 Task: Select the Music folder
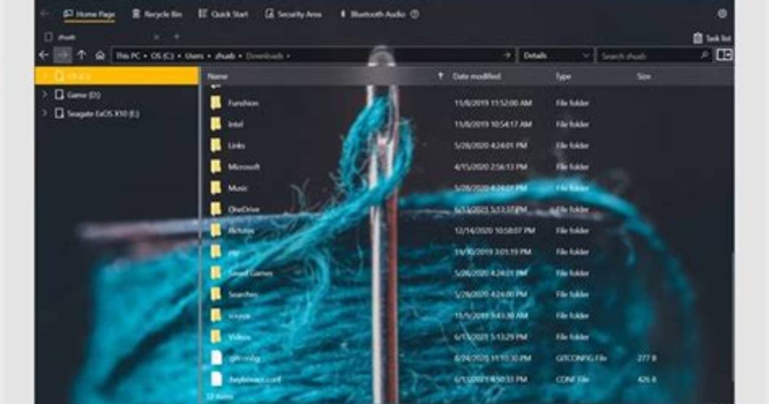click(x=238, y=188)
